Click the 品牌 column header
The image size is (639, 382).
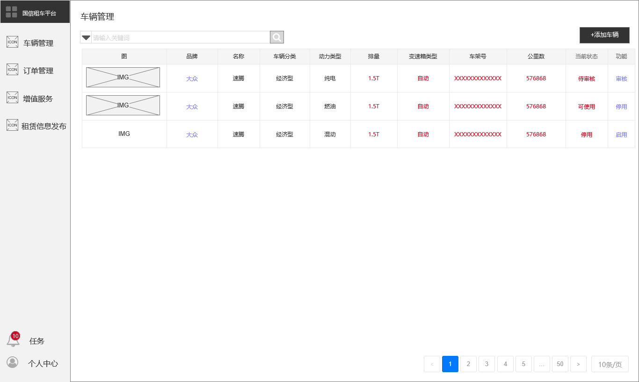[192, 57]
